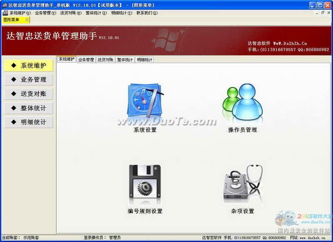Switch to the 系统维护 tab

67,59
